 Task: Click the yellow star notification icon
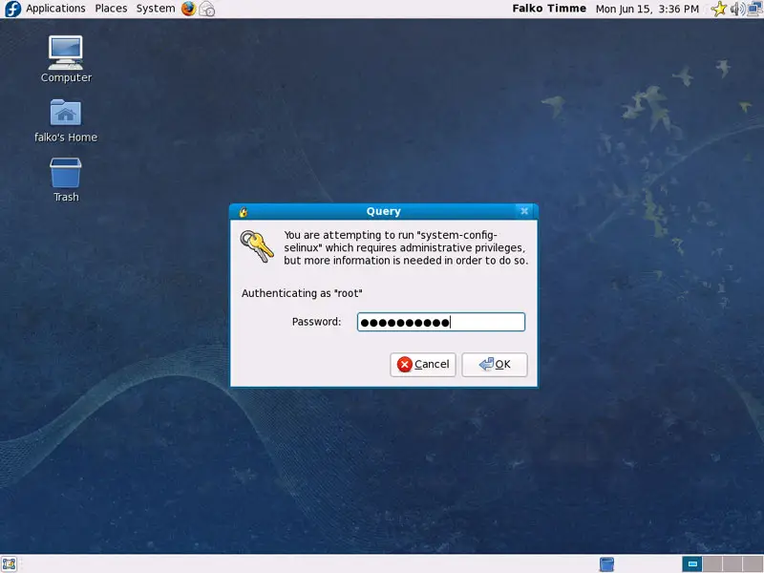(x=719, y=9)
